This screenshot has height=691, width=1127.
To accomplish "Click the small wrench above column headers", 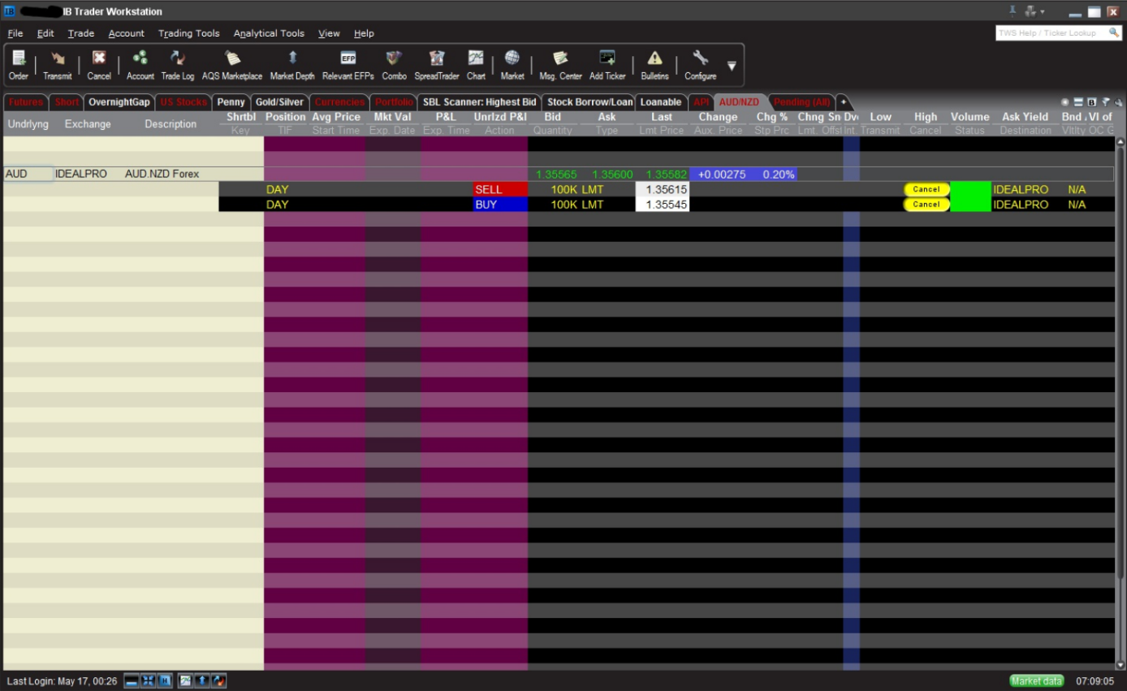I will [x=1117, y=102].
